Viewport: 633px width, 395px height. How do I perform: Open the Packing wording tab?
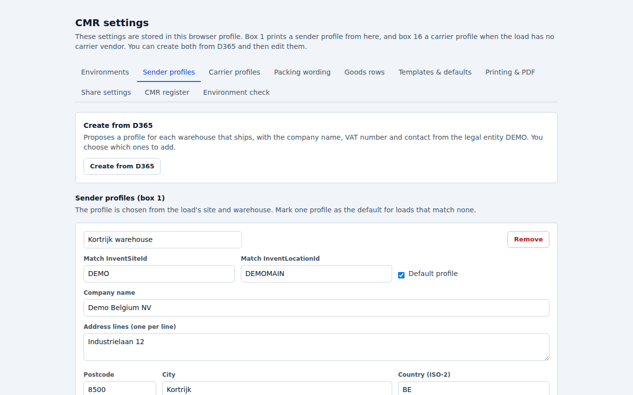tap(302, 72)
